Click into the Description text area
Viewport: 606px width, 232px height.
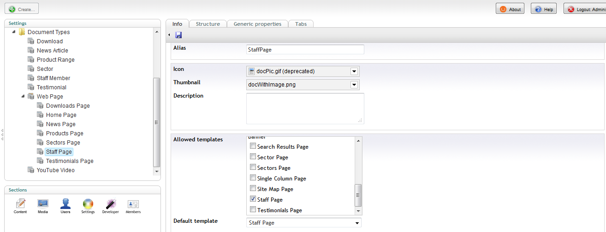[x=305, y=109]
